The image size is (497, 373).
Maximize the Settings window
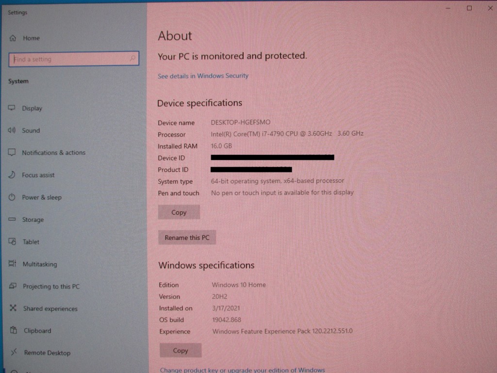[469, 8]
